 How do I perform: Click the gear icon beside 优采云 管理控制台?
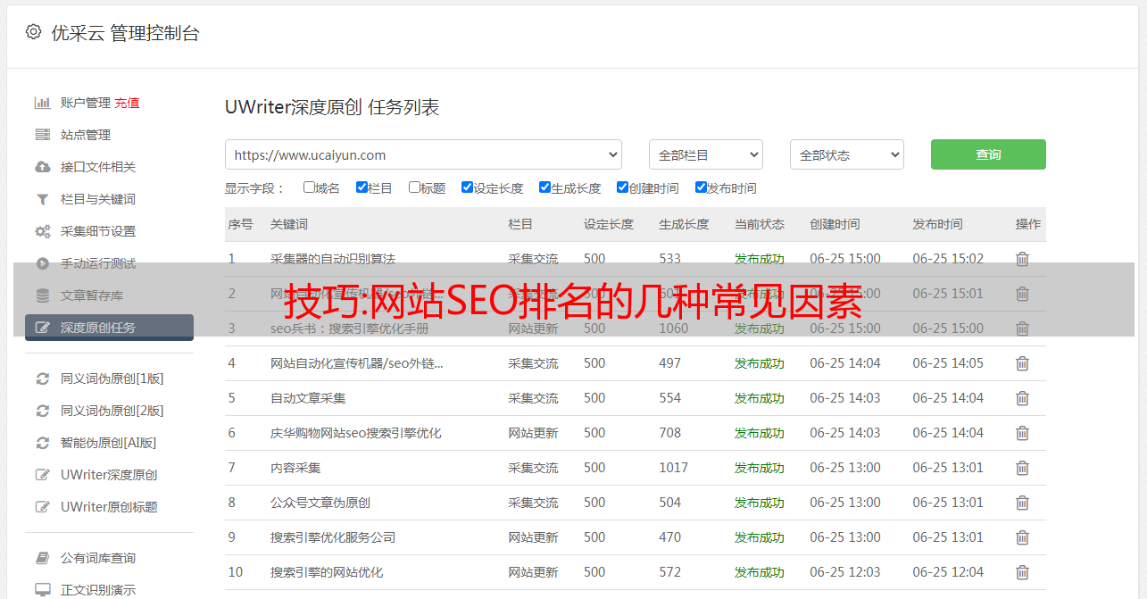click(33, 32)
